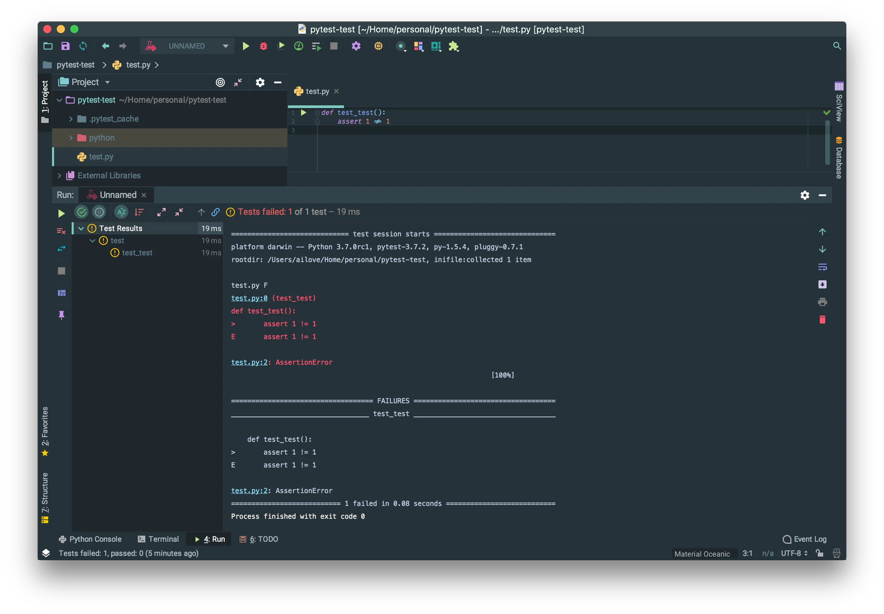Open the Python Console tab
Screen dimensions: 884x614
click(x=90, y=539)
